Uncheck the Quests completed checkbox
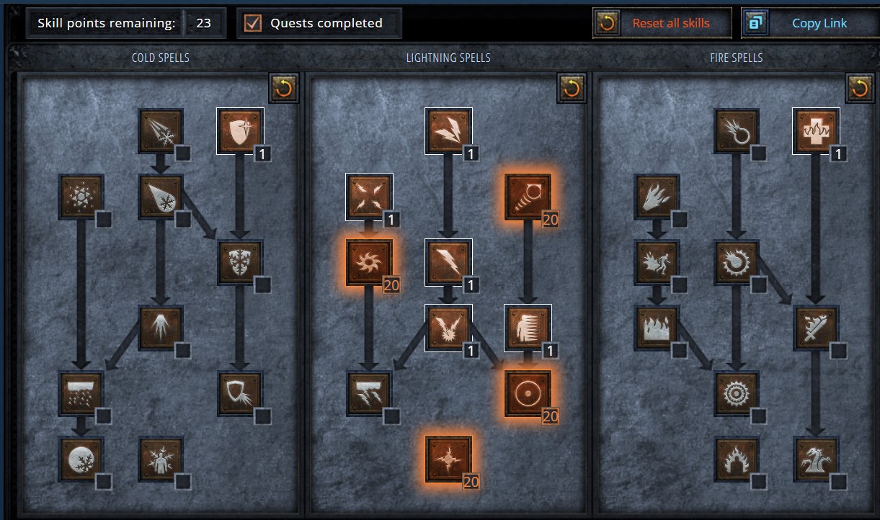The width and height of the screenshot is (880, 520). (x=253, y=23)
